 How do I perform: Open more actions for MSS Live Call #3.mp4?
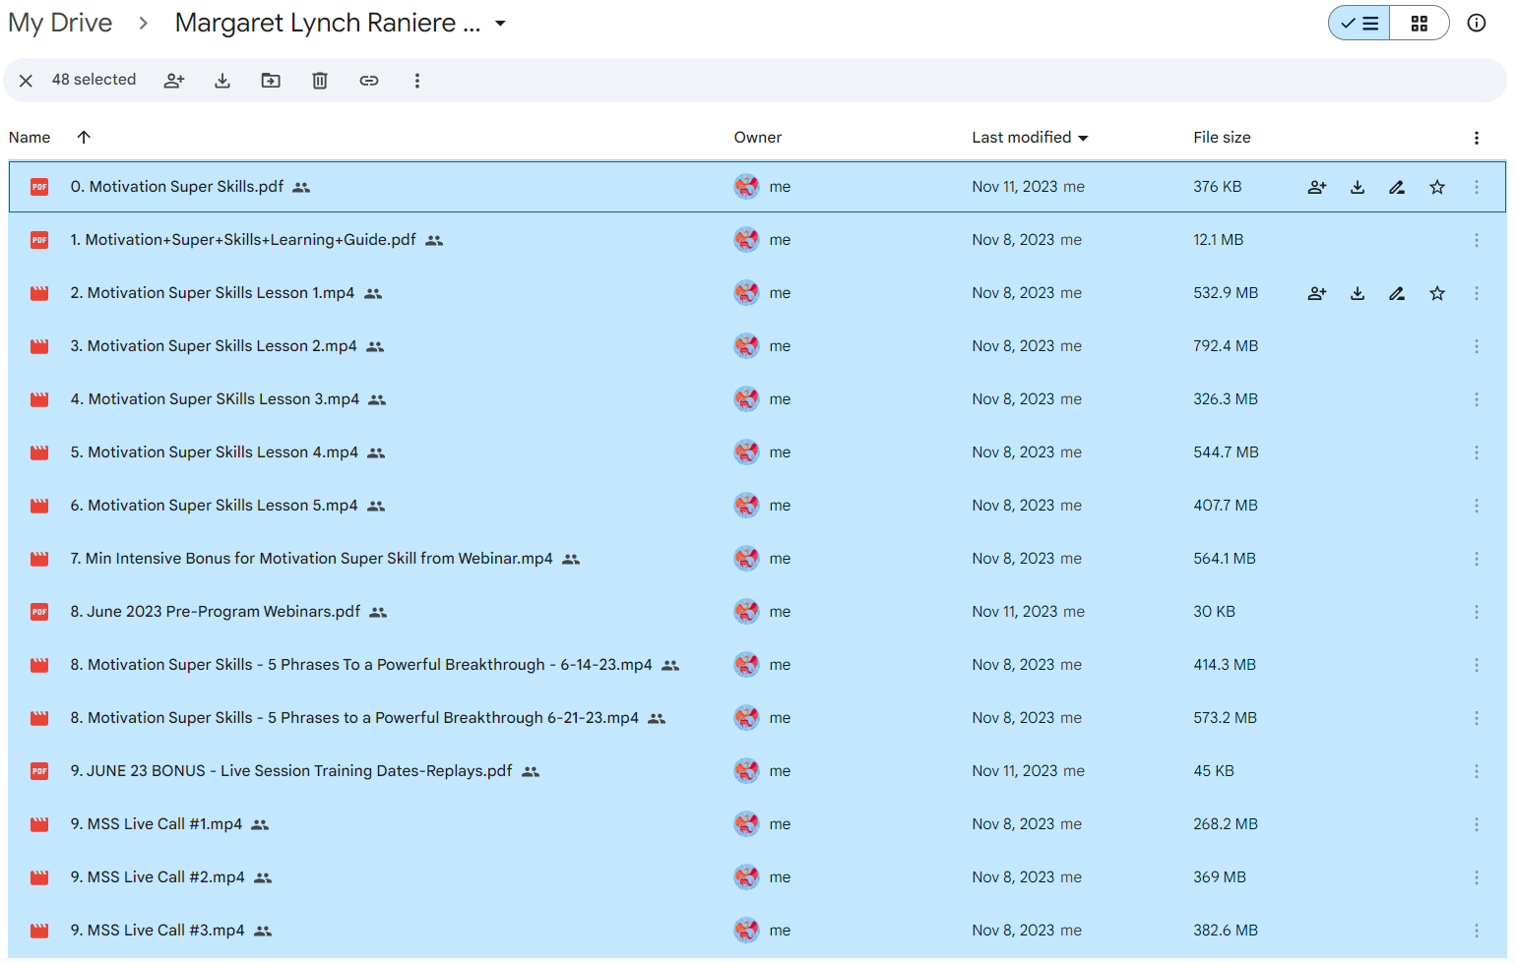click(x=1477, y=931)
